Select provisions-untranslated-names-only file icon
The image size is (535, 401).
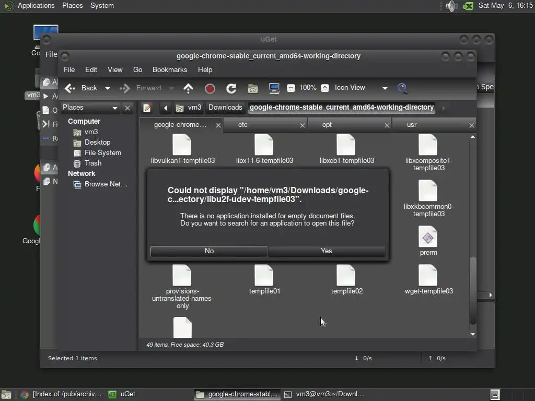click(x=182, y=275)
